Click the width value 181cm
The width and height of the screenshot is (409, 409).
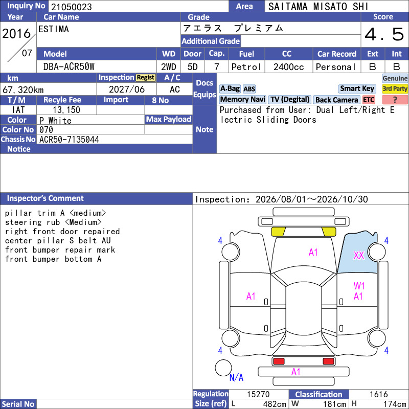[334, 404]
